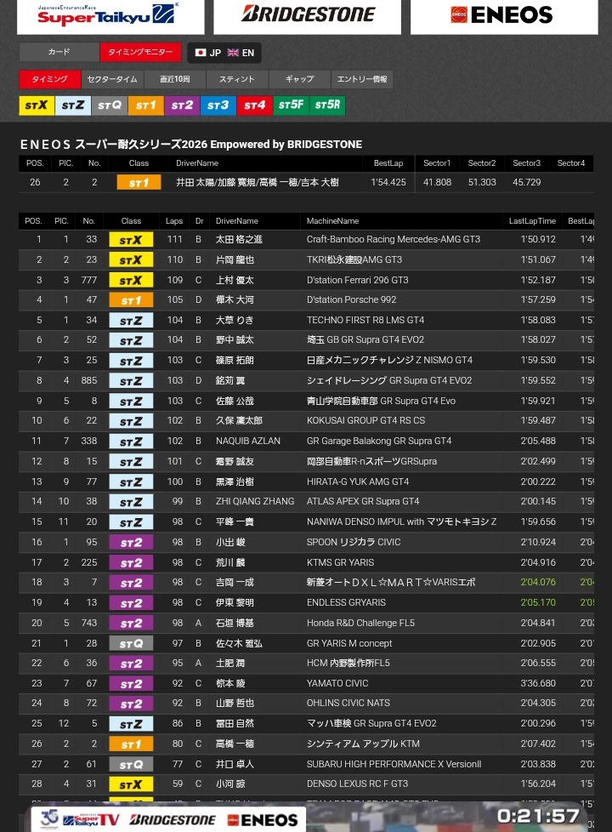Filter by ST-4 class badge

pos(255,105)
